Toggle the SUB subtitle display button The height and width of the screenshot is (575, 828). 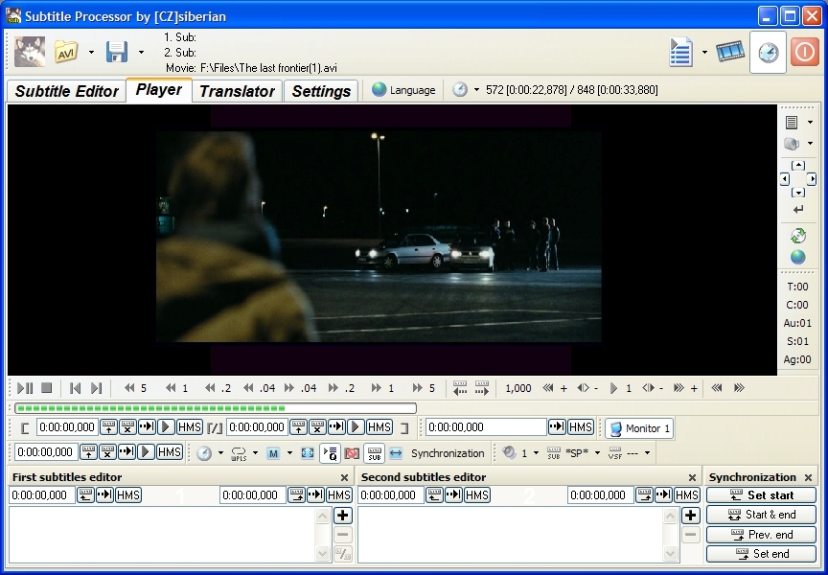tap(375, 453)
